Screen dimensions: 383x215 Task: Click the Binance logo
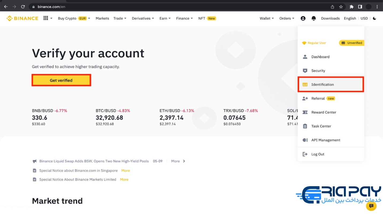point(22,18)
